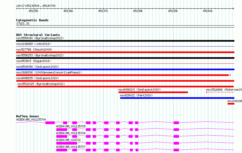Click the first exon of transcript NM_001135704
This screenshot has width=242, height=153.
[50, 123]
